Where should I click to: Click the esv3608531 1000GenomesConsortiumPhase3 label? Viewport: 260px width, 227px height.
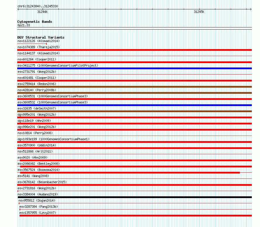pyautogui.click(x=53, y=96)
